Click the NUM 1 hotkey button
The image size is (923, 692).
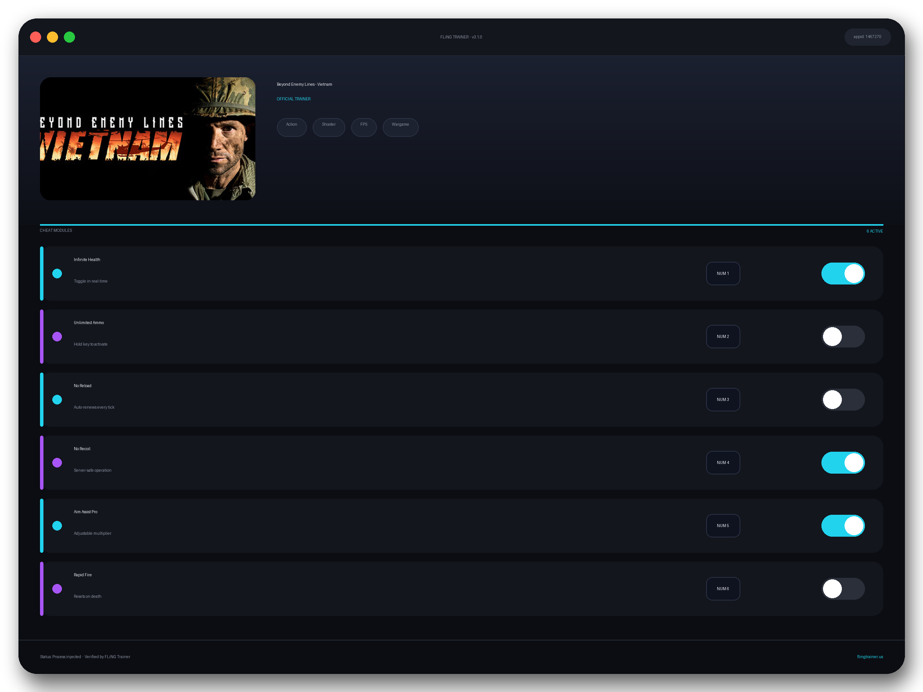pyautogui.click(x=723, y=274)
